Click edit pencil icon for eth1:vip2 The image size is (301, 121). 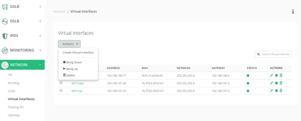pos(272,83)
